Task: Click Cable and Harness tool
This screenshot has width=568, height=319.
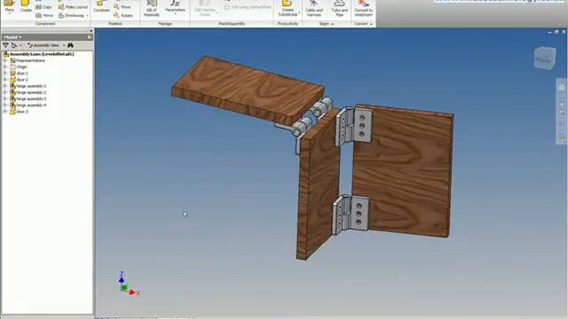Action: pyautogui.click(x=314, y=9)
